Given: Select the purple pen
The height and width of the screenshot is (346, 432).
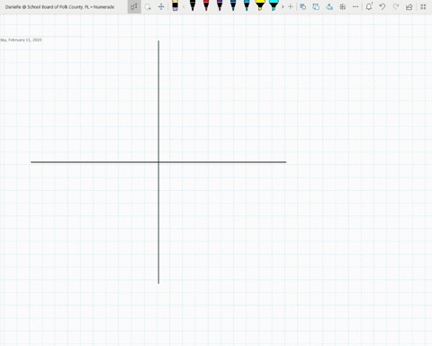Looking at the screenshot, I should coord(220,5).
